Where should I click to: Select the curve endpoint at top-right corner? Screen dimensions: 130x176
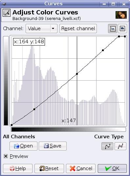tap(125, 36)
